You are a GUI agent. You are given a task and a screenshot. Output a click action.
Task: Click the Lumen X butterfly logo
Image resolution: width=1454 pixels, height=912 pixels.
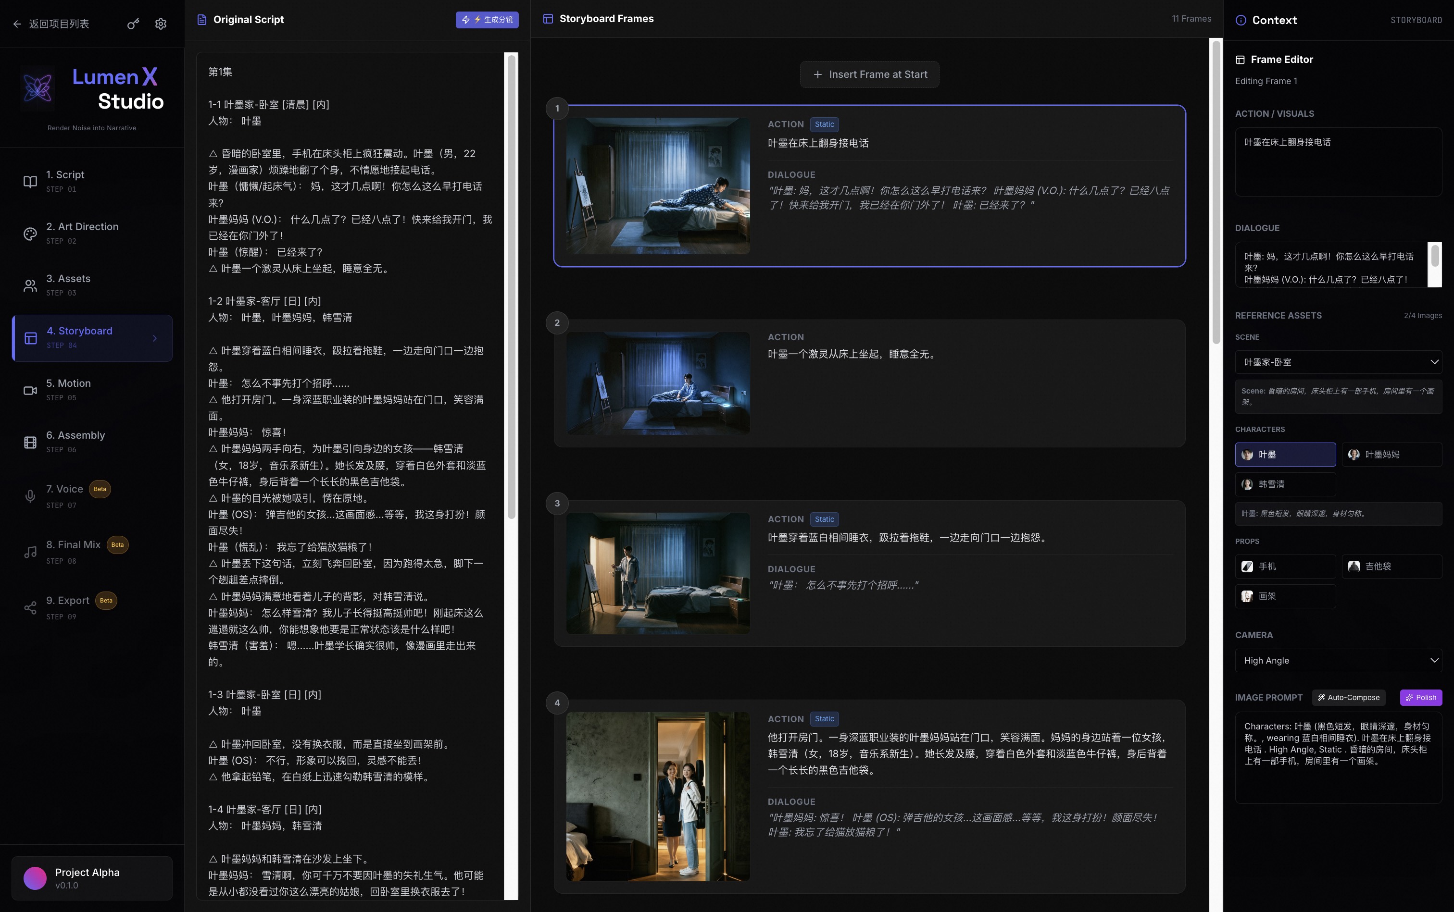(x=38, y=89)
